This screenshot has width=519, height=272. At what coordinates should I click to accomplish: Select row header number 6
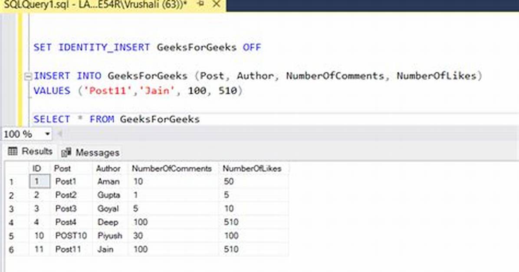click(16, 249)
